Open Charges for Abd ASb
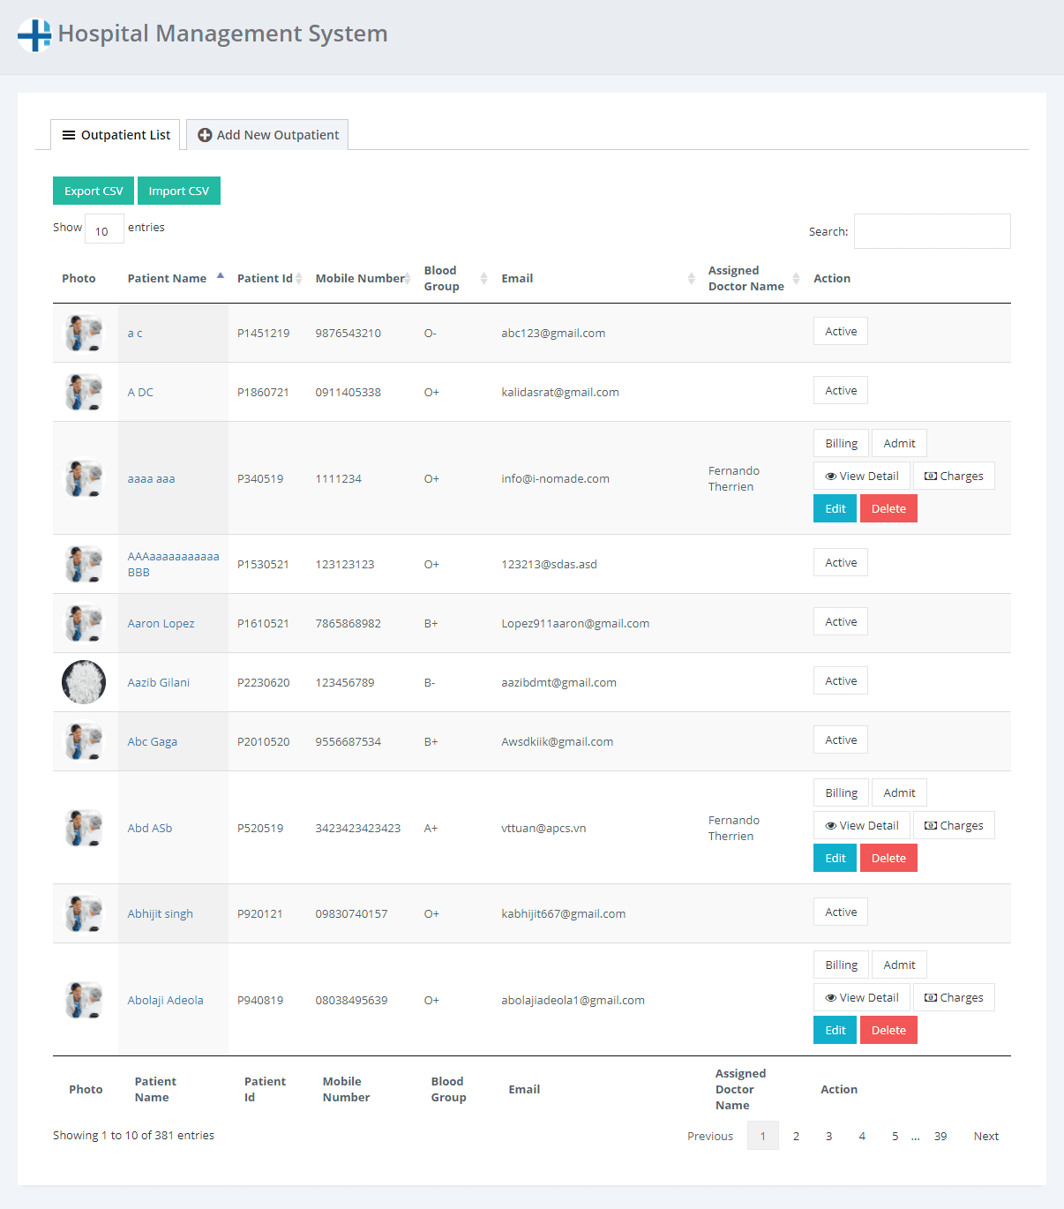The height and width of the screenshot is (1209, 1064). point(953,826)
